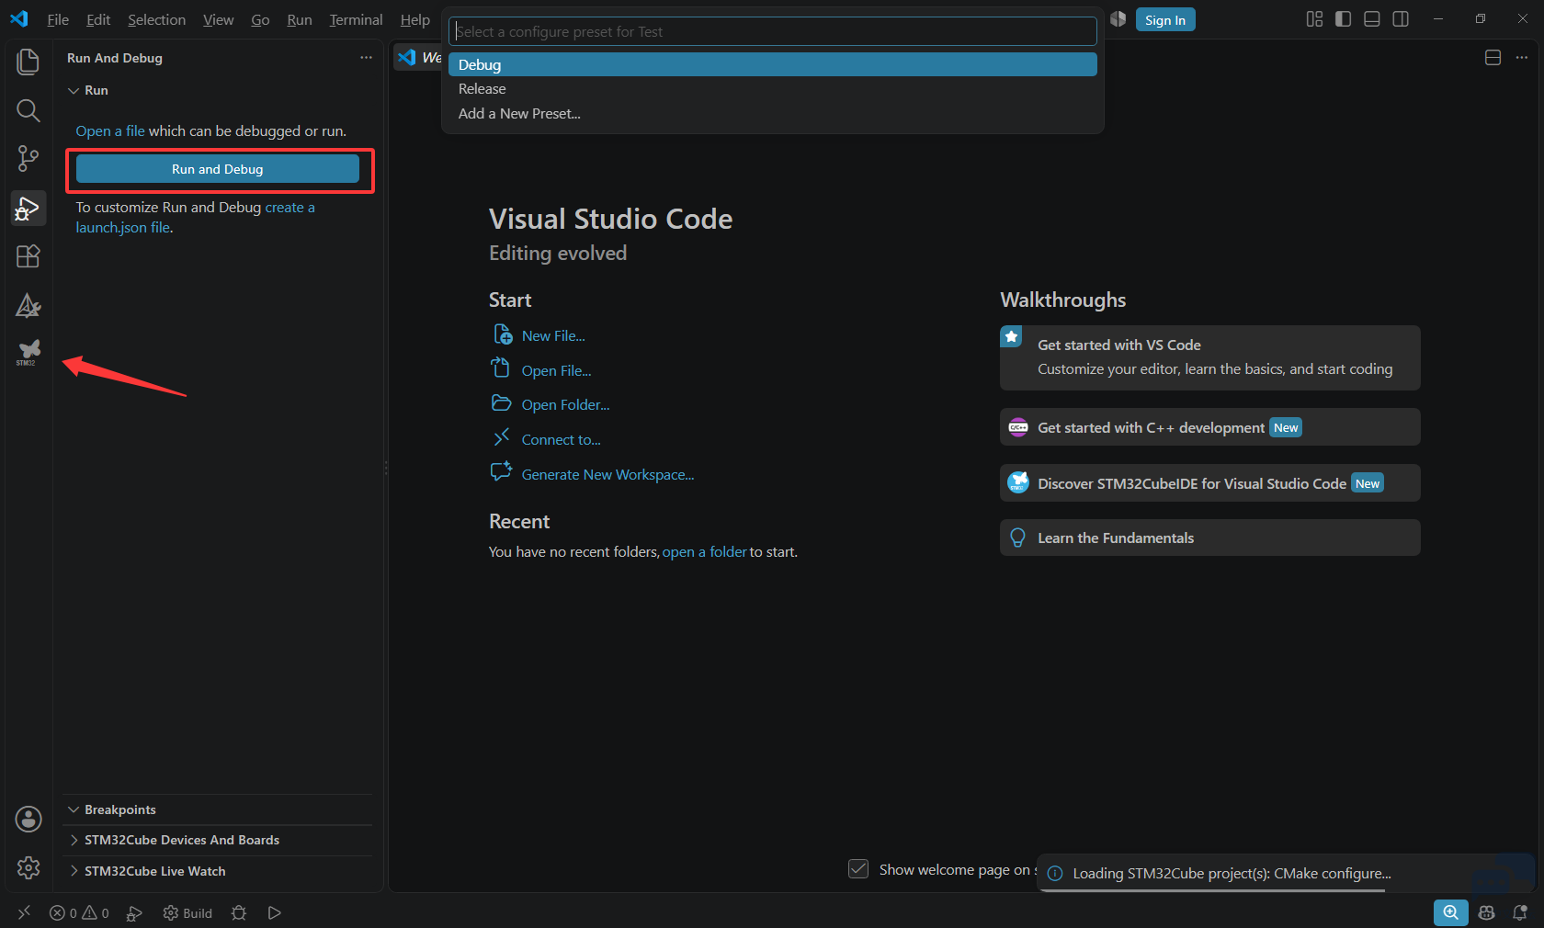
Task: Open the Go menu
Action: click(260, 19)
